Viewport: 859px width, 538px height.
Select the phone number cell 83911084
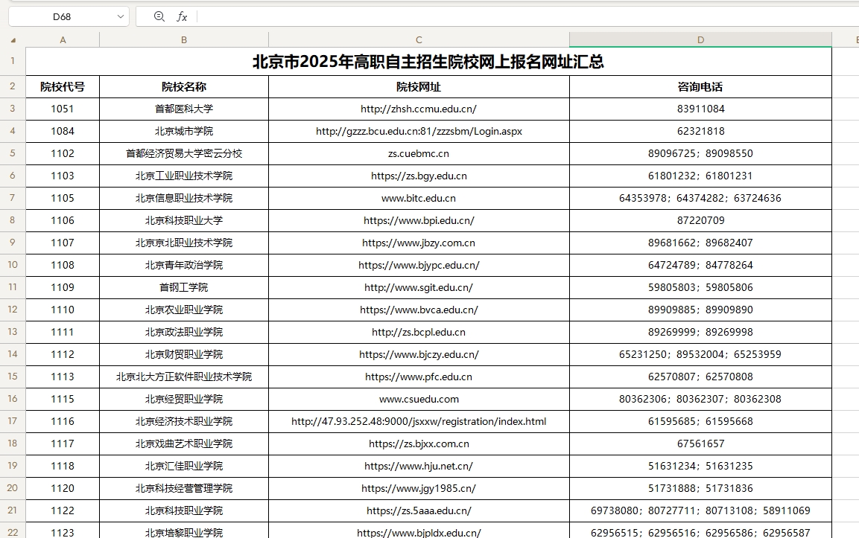point(700,109)
